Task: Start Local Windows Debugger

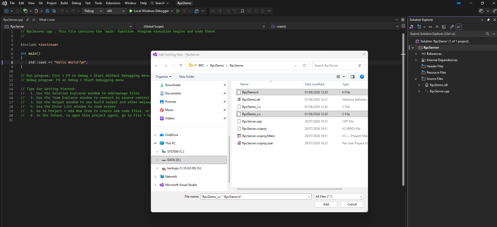Action: click(x=150, y=11)
